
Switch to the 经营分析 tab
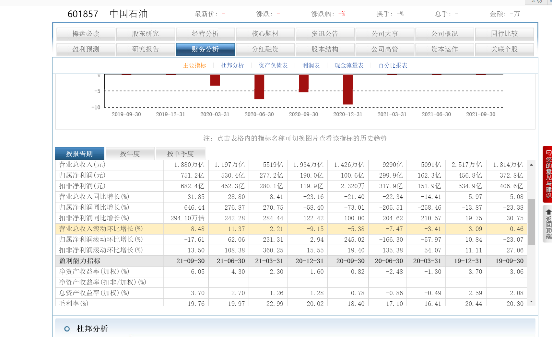click(206, 34)
